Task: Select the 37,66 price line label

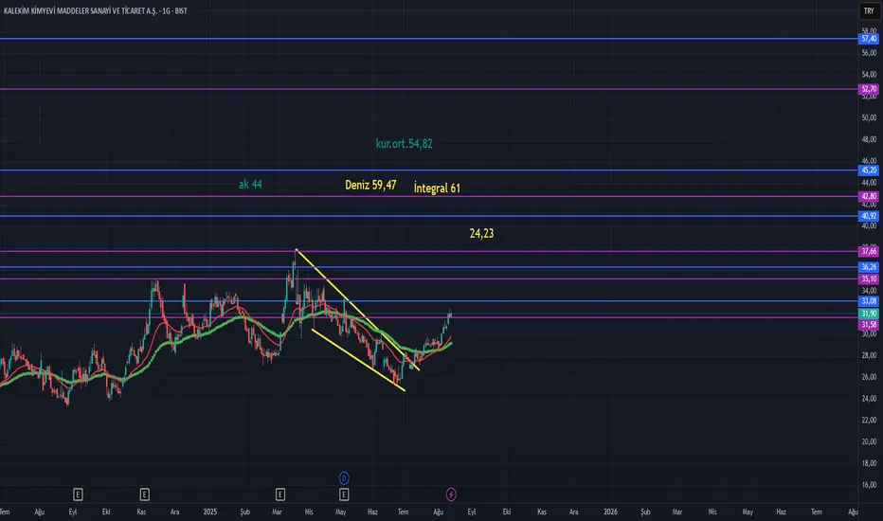Action: (x=869, y=251)
